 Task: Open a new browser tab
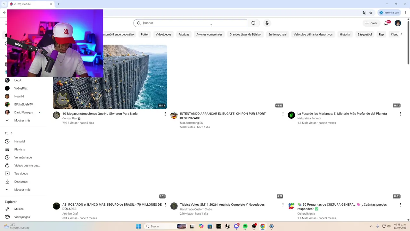pyautogui.click(x=58, y=4)
